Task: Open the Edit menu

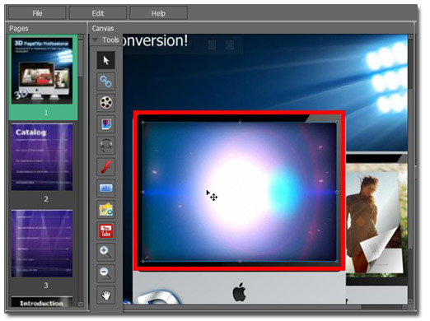Action: pyautogui.click(x=98, y=13)
